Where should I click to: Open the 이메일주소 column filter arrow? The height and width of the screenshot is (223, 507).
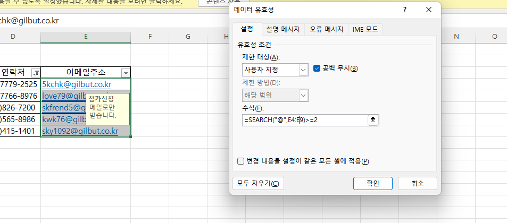[x=125, y=73]
